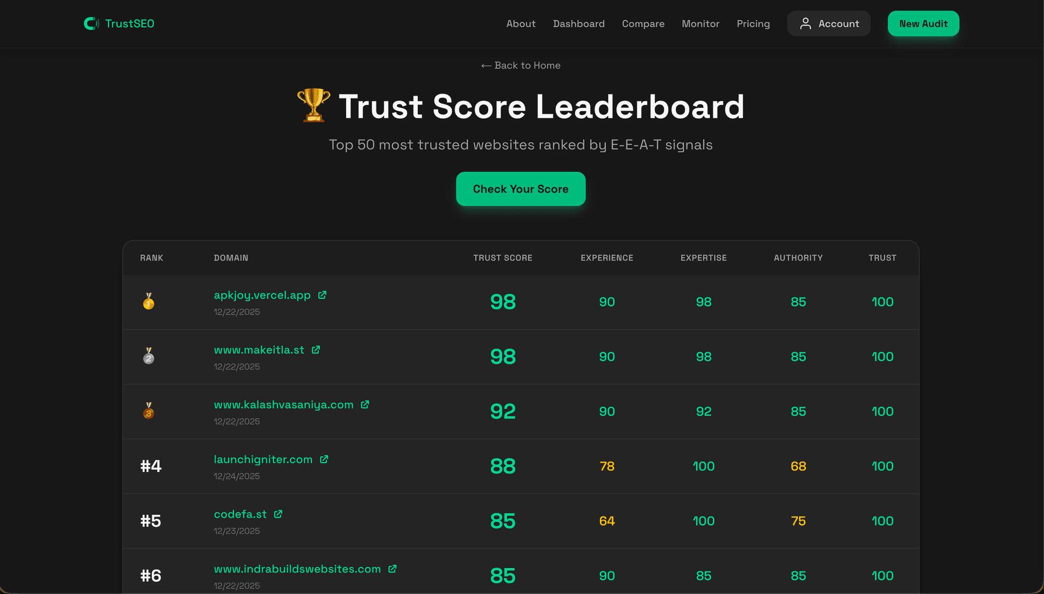Click the Trust Score column header
The height and width of the screenshot is (594, 1044).
pos(502,257)
